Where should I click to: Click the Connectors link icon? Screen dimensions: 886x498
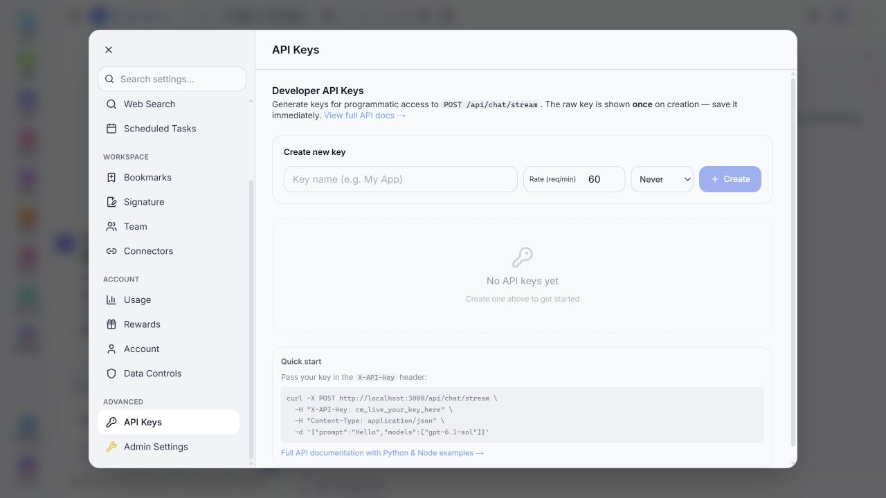[x=111, y=251]
